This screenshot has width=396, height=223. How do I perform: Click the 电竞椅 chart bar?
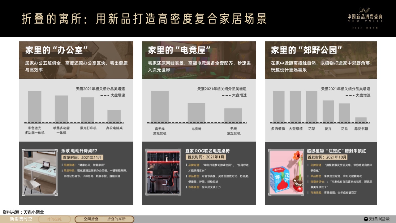(x=196, y=113)
